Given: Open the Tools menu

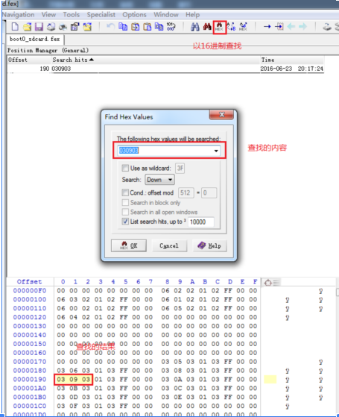Looking at the screenshot, I should (x=72, y=15).
